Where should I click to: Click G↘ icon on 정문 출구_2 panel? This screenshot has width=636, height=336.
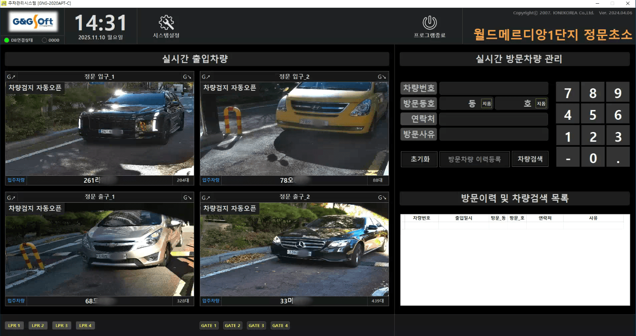[x=382, y=197]
